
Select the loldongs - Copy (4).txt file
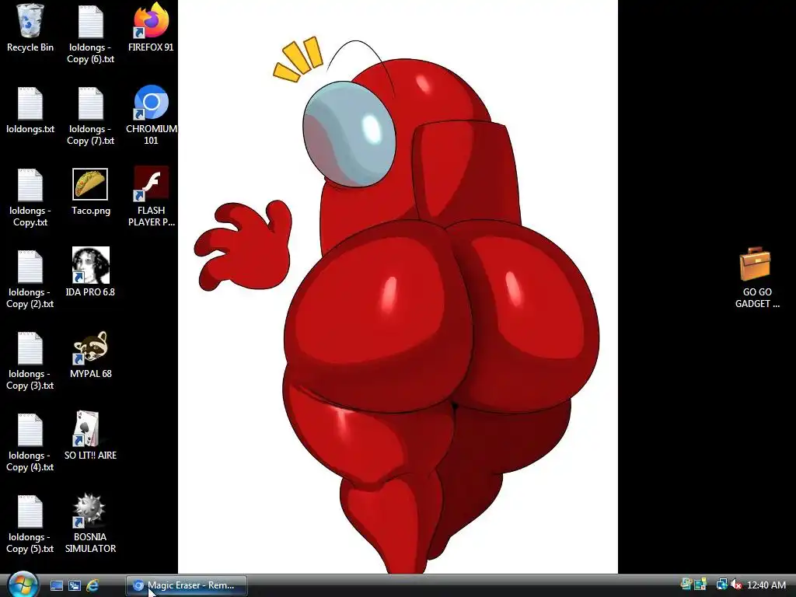[30, 442]
